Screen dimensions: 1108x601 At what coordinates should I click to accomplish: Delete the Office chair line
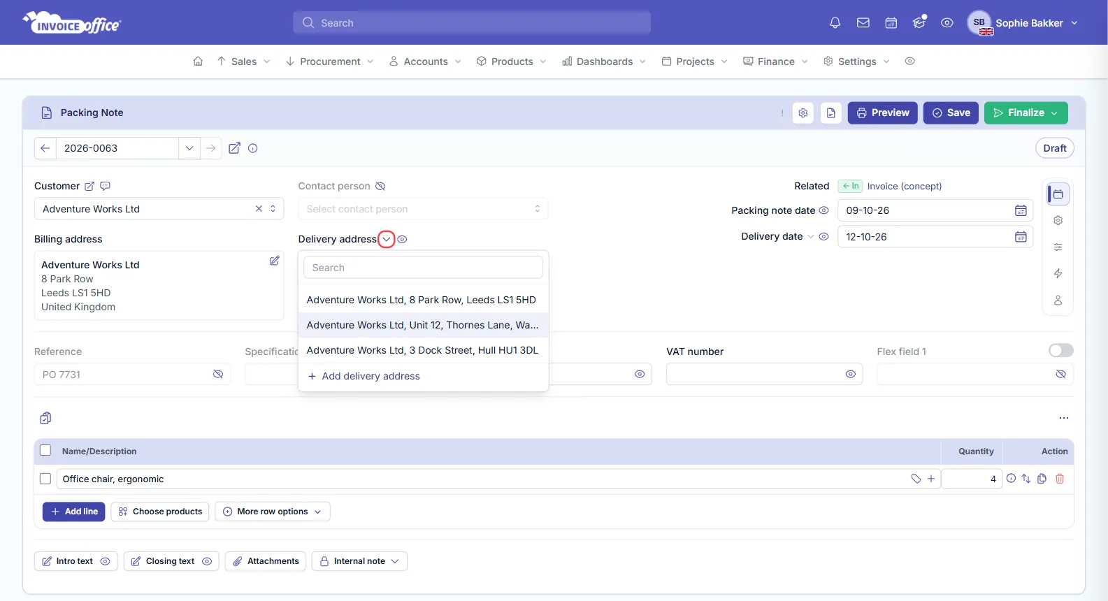pos(1060,479)
